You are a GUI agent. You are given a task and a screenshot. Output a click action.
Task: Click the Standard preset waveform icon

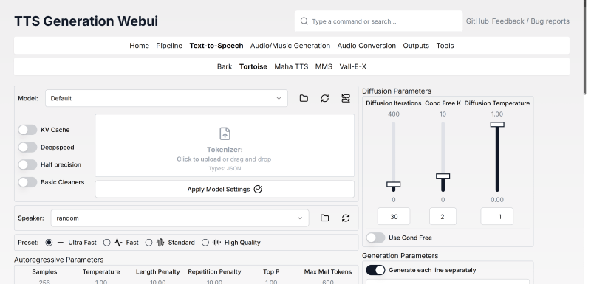160,243
